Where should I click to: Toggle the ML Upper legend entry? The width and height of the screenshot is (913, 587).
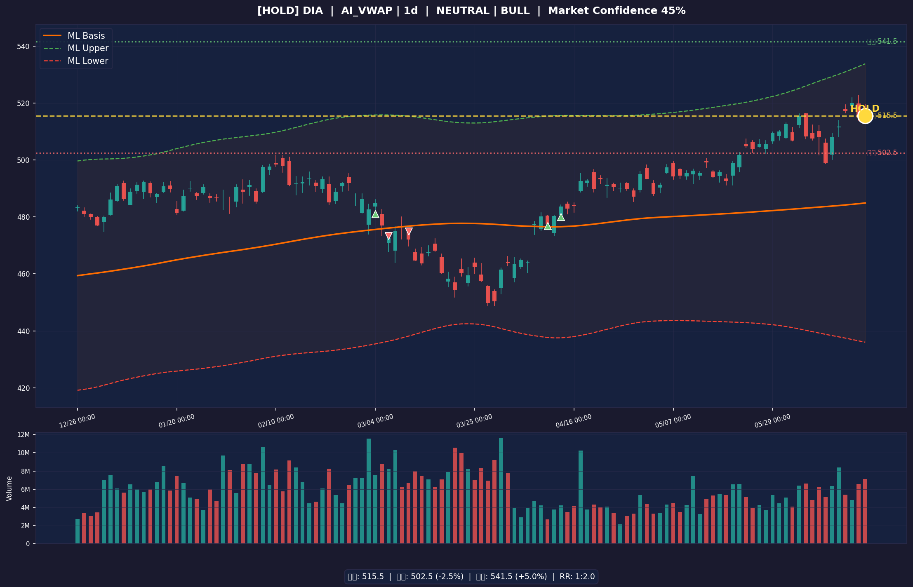pyautogui.click(x=76, y=48)
